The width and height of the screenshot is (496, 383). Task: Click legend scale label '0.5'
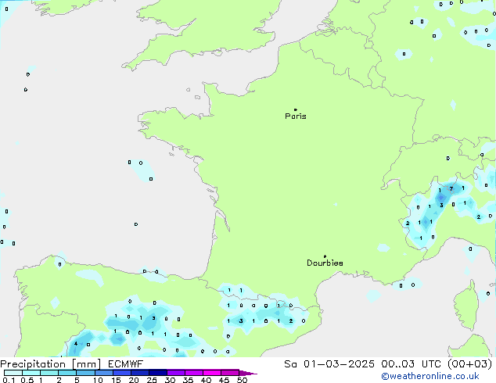[x=27, y=380]
